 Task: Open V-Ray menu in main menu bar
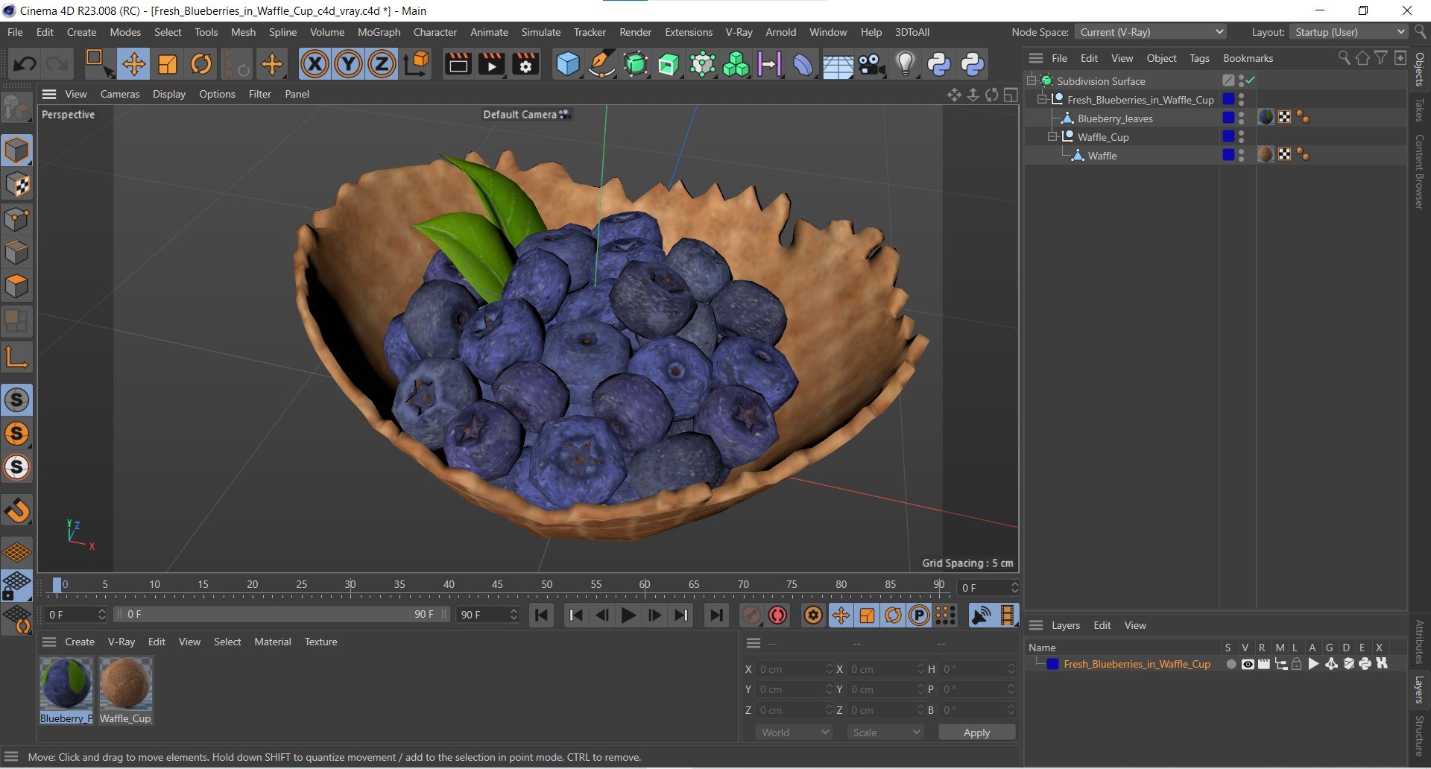(739, 32)
